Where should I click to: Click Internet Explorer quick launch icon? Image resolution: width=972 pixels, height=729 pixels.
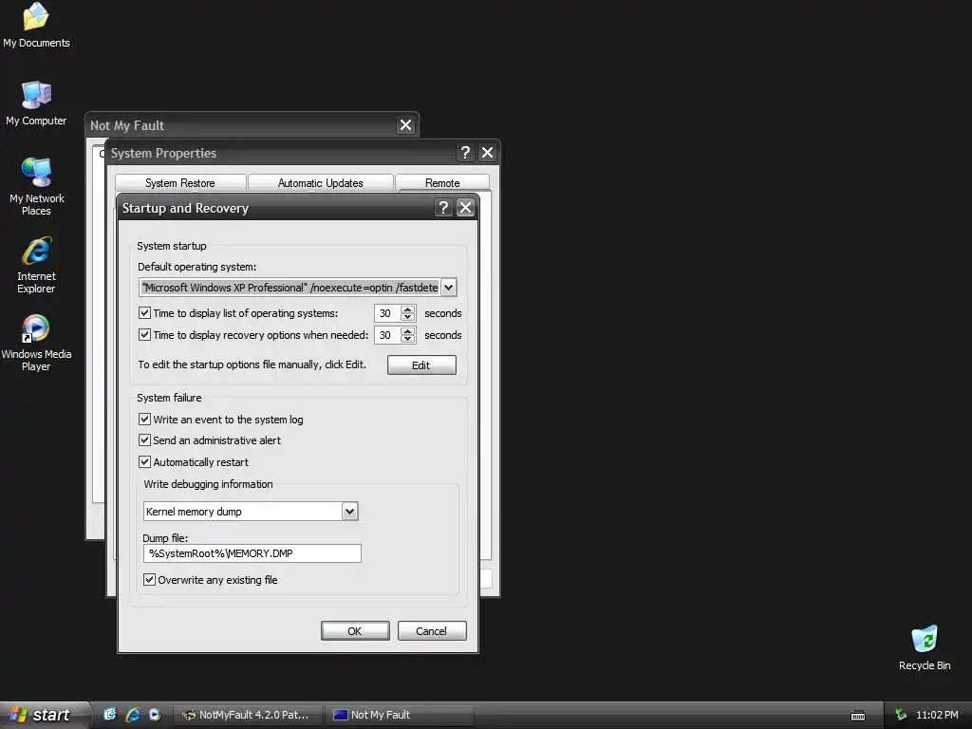(133, 715)
